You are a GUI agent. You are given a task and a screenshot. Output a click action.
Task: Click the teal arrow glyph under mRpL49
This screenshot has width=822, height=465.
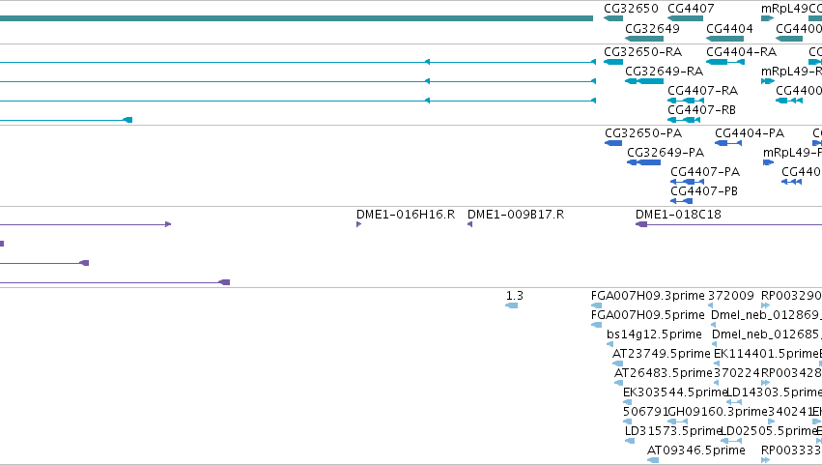pos(768,18)
